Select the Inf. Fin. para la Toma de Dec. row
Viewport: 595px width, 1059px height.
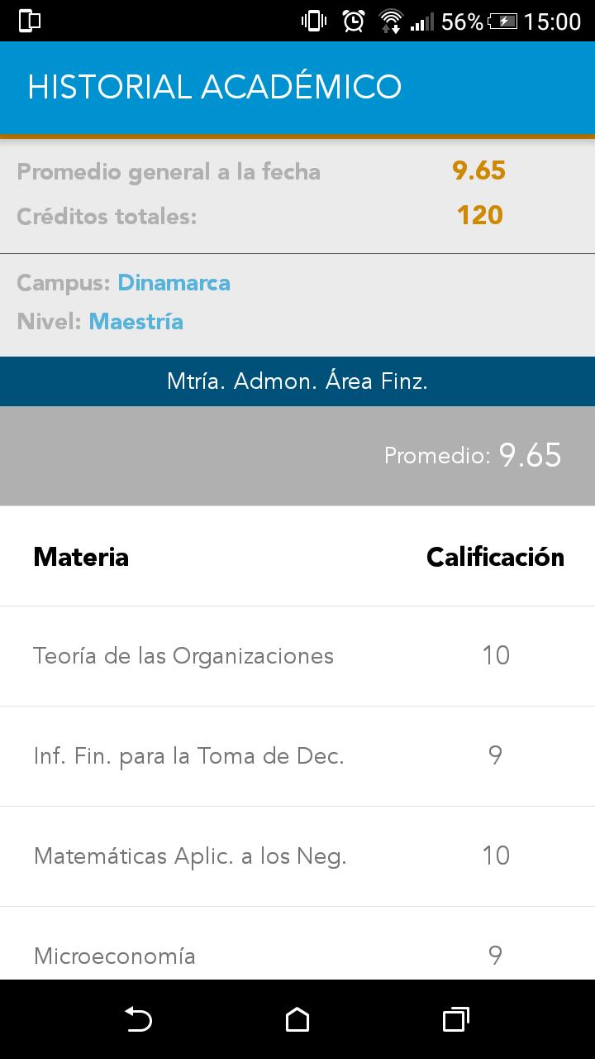pyautogui.click(x=297, y=756)
